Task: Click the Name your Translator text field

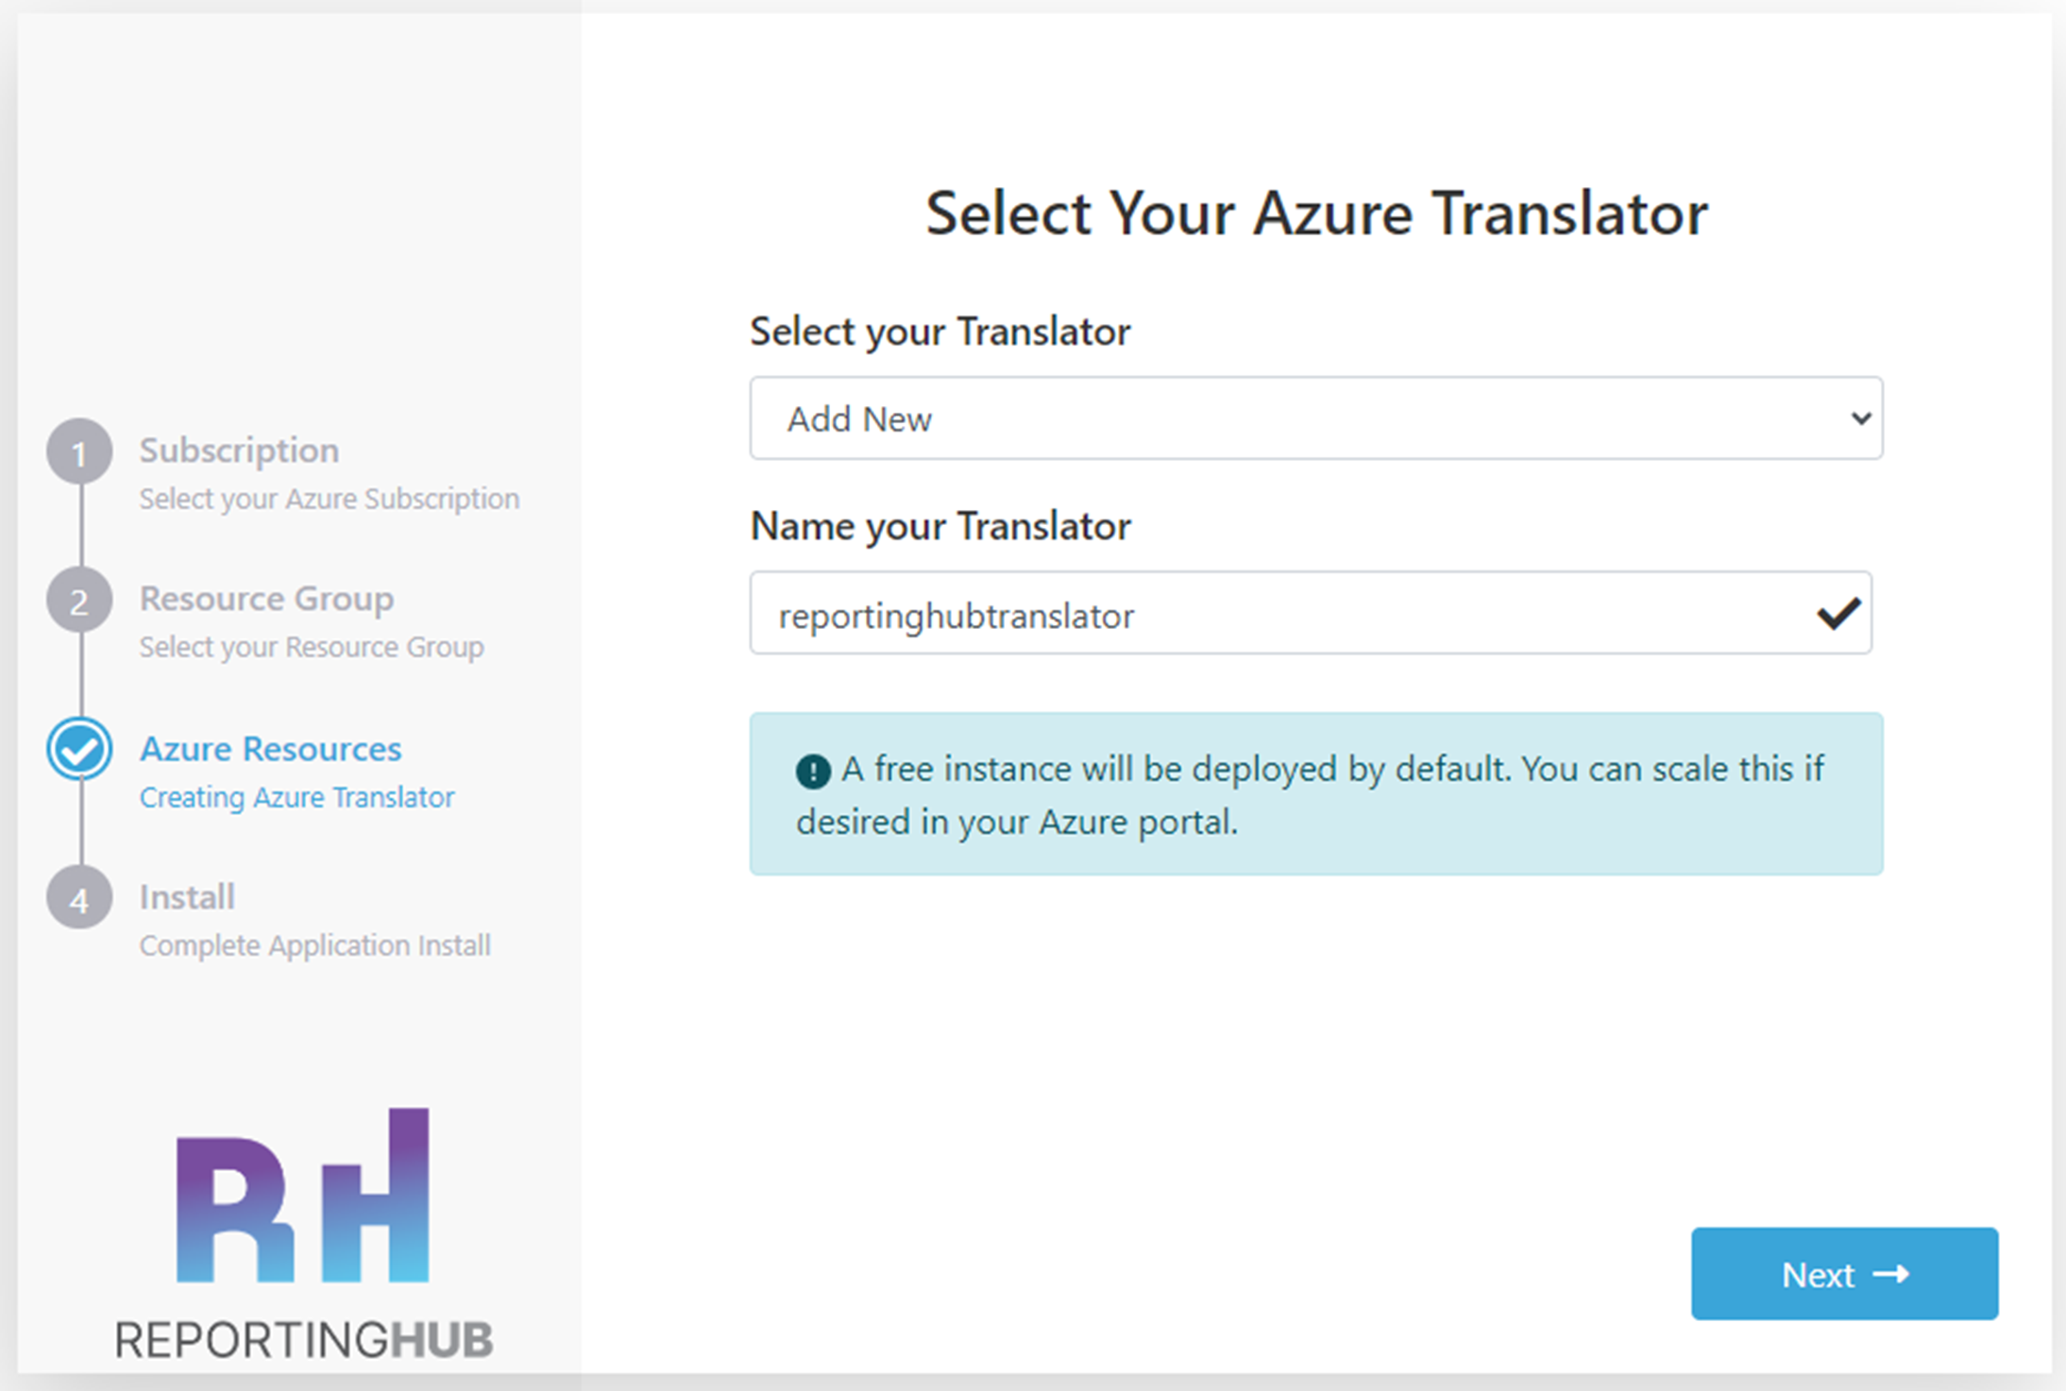Action: click(1311, 613)
